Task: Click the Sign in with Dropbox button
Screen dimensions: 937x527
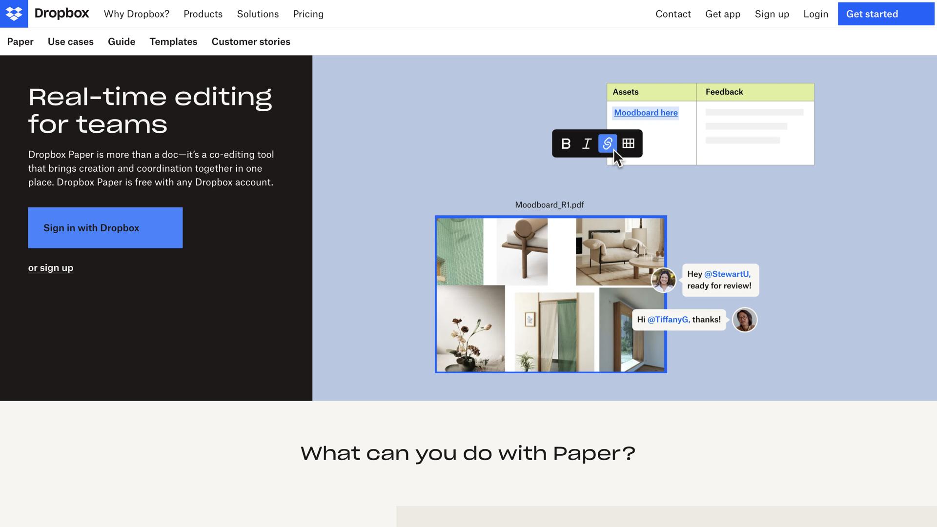Action: pos(105,227)
